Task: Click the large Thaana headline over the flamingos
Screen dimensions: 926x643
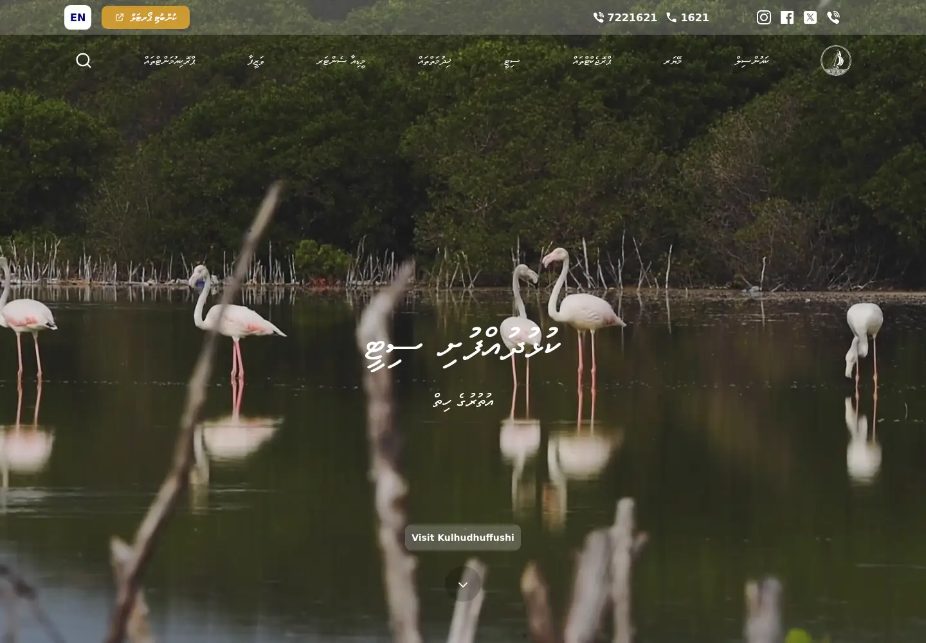Action: click(x=463, y=348)
